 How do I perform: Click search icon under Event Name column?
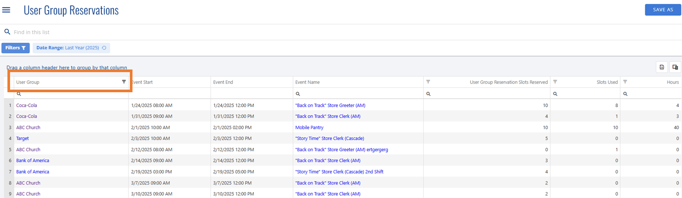point(298,94)
